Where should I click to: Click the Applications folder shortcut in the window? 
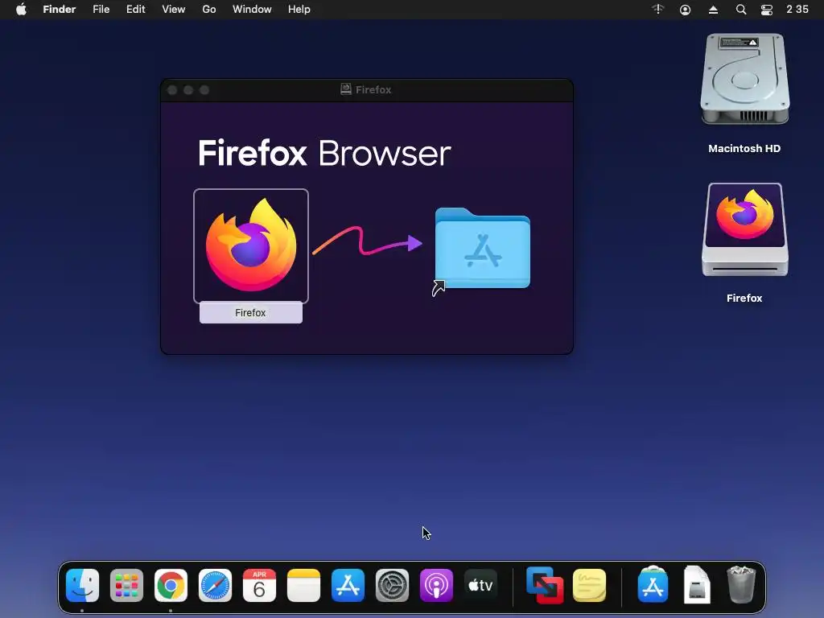(x=482, y=249)
